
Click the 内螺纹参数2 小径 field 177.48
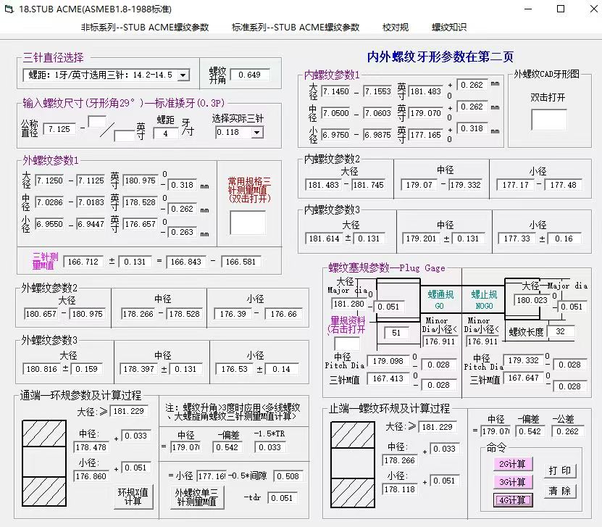tap(563, 185)
